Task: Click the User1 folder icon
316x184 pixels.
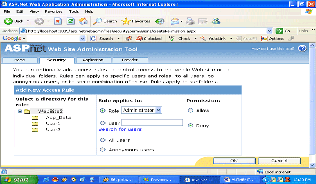Action: tap(35, 123)
